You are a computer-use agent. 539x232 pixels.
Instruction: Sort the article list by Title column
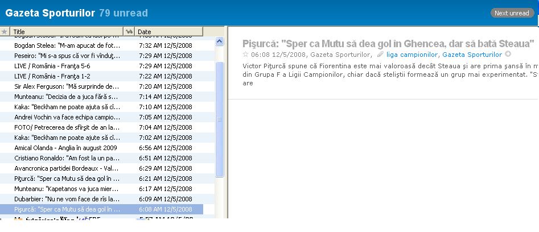(68, 32)
